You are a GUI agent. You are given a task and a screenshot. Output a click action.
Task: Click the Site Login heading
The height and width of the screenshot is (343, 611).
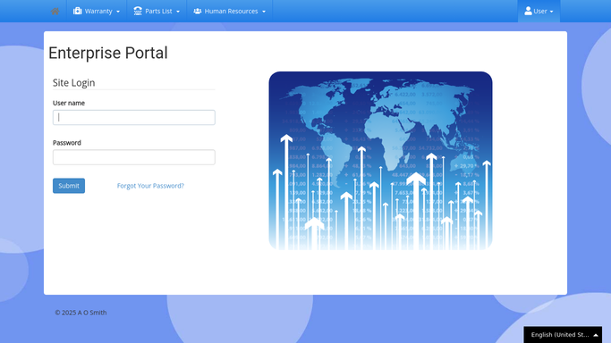coord(74,83)
